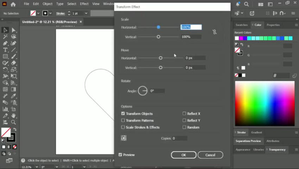Select the Paintbrush tool
Viewport: 299px width, 169px height.
point(13,56)
